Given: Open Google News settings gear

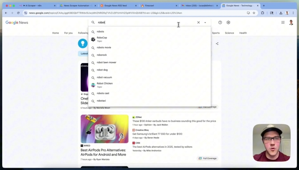Looking at the screenshot, I should [x=228, y=22].
